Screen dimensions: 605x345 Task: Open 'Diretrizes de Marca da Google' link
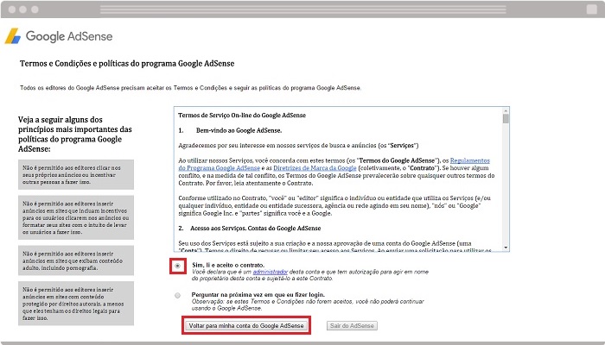coord(315,168)
